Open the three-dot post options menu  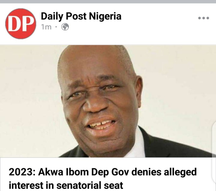click(x=203, y=18)
